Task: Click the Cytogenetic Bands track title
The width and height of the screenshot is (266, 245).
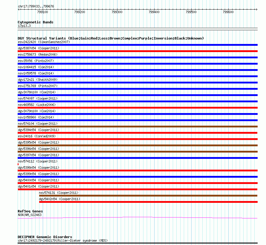Action: 36,22
